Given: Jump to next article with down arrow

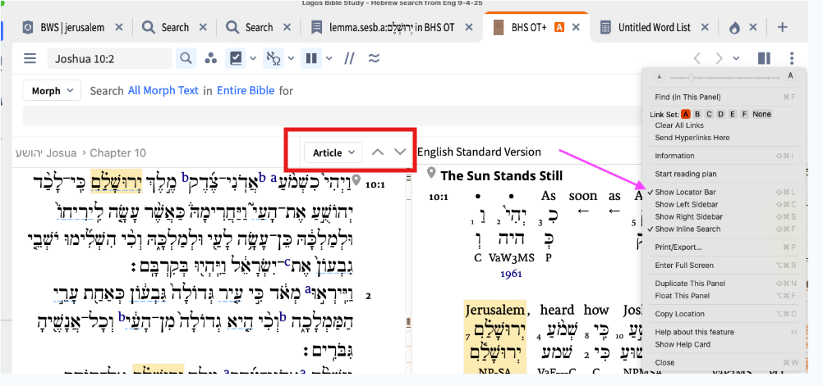Looking at the screenshot, I should (401, 152).
